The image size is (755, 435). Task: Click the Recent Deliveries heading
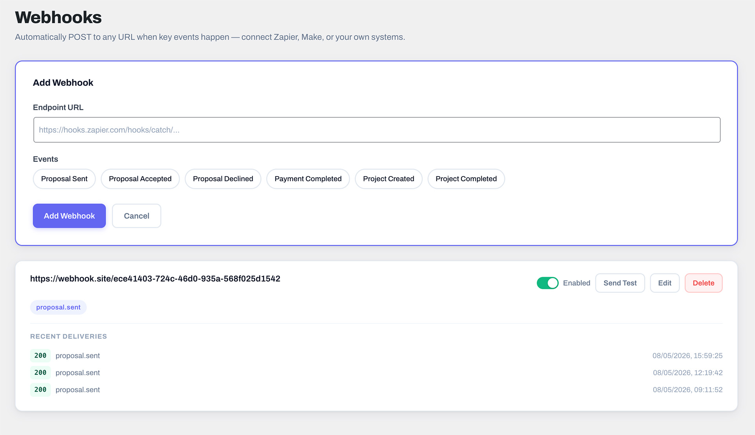coord(68,336)
